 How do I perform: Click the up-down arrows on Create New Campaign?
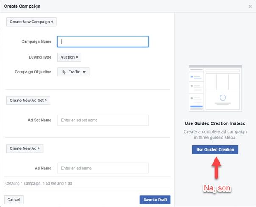coord(52,22)
